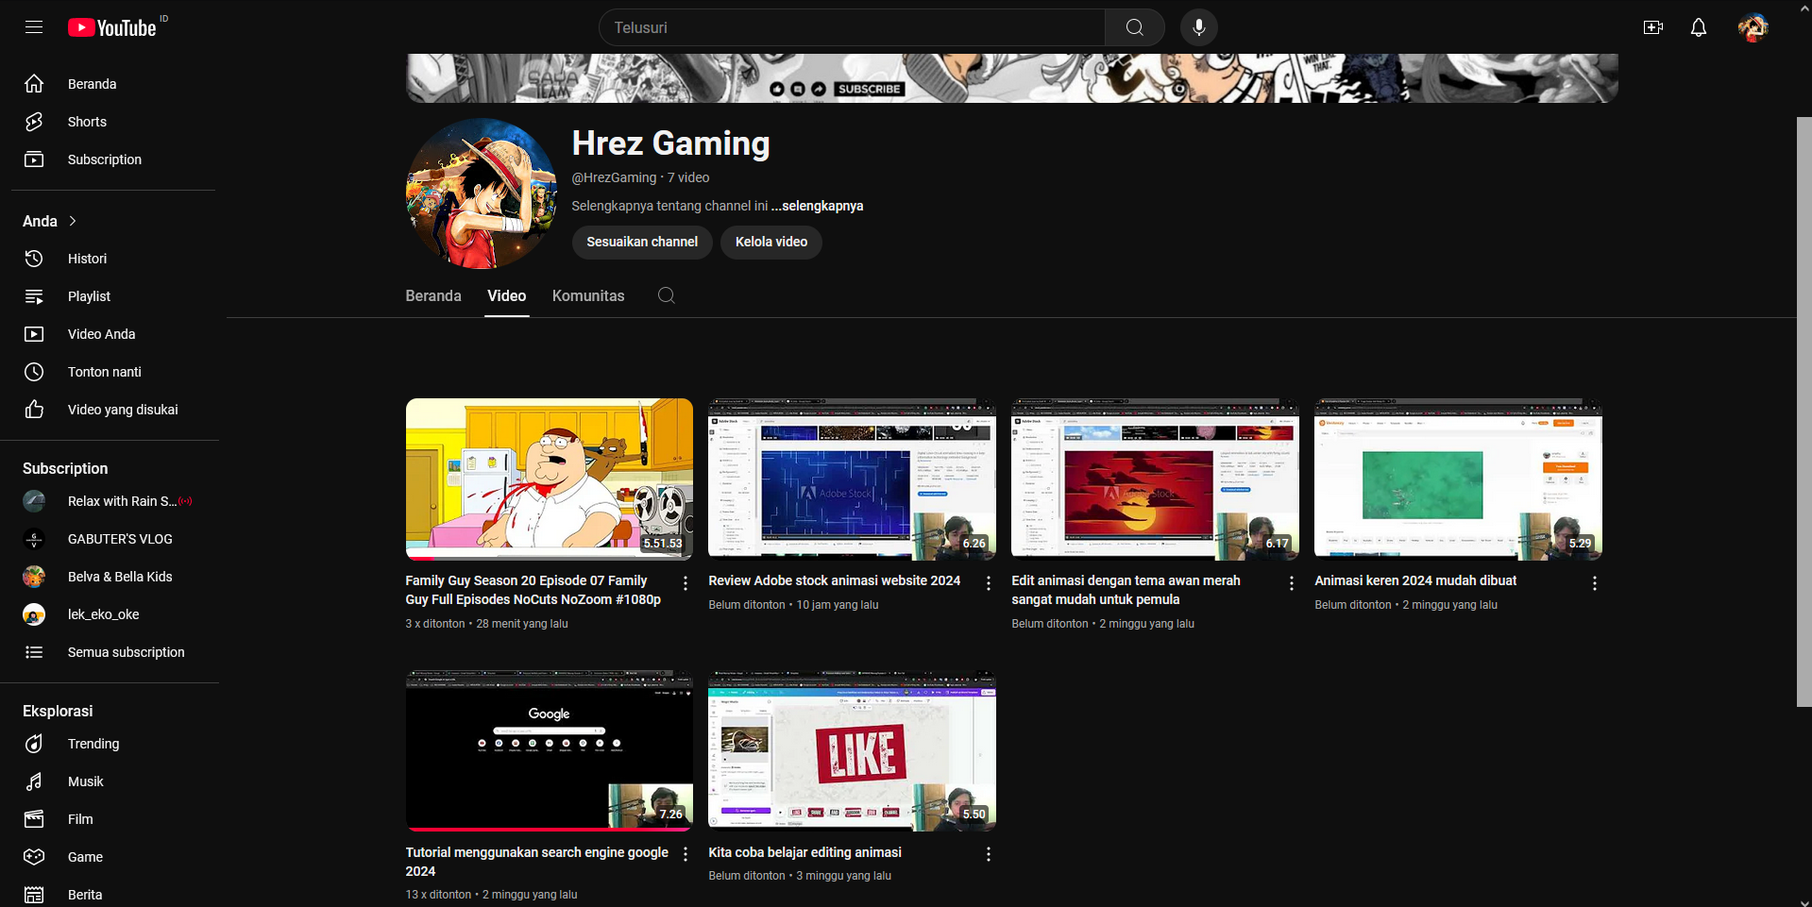
Task: Click the page vertical scrollbar
Action: pos(1804,411)
